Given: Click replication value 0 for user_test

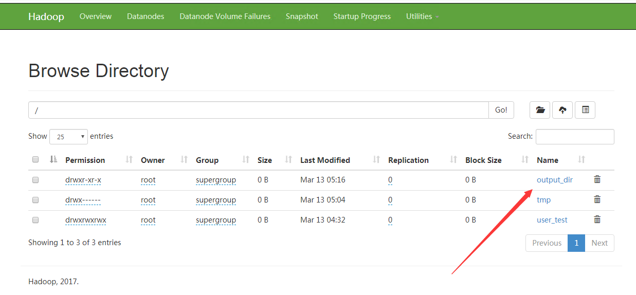Looking at the screenshot, I should [x=390, y=220].
